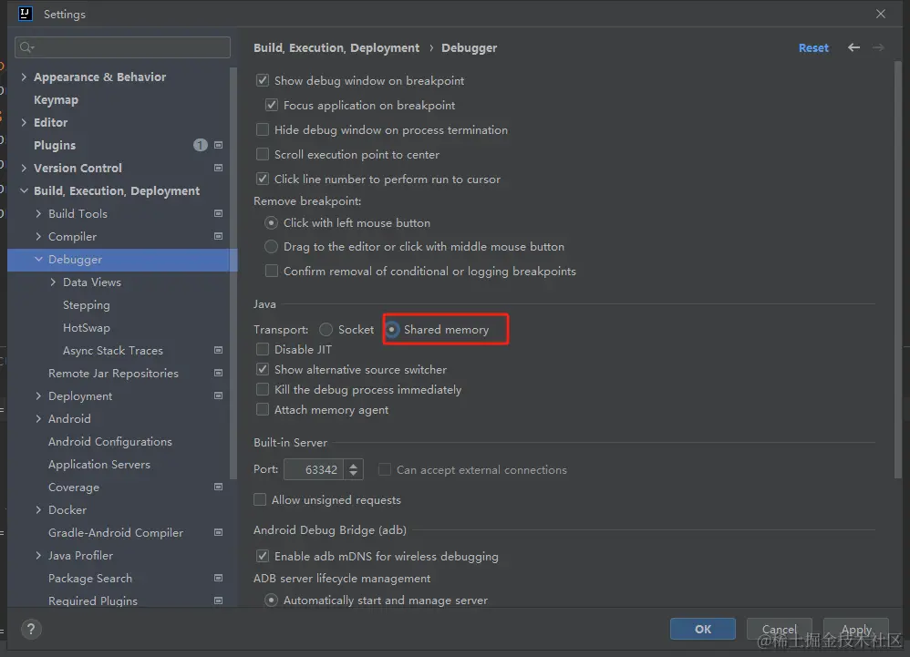The height and width of the screenshot is (657, 910).
Task: Click the project-level icon beside Gradle-Android Compiler
Action: 218,532
